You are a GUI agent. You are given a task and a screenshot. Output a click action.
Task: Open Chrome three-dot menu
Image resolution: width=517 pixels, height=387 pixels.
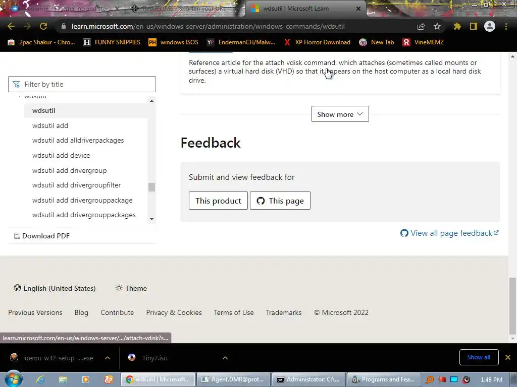506,26
